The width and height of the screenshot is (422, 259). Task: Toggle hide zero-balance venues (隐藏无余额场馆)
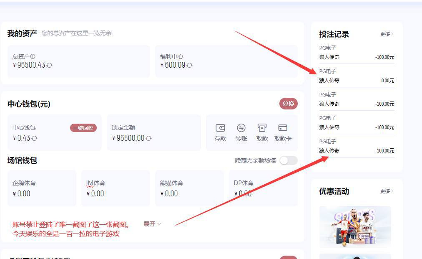[x=288, y=160]
